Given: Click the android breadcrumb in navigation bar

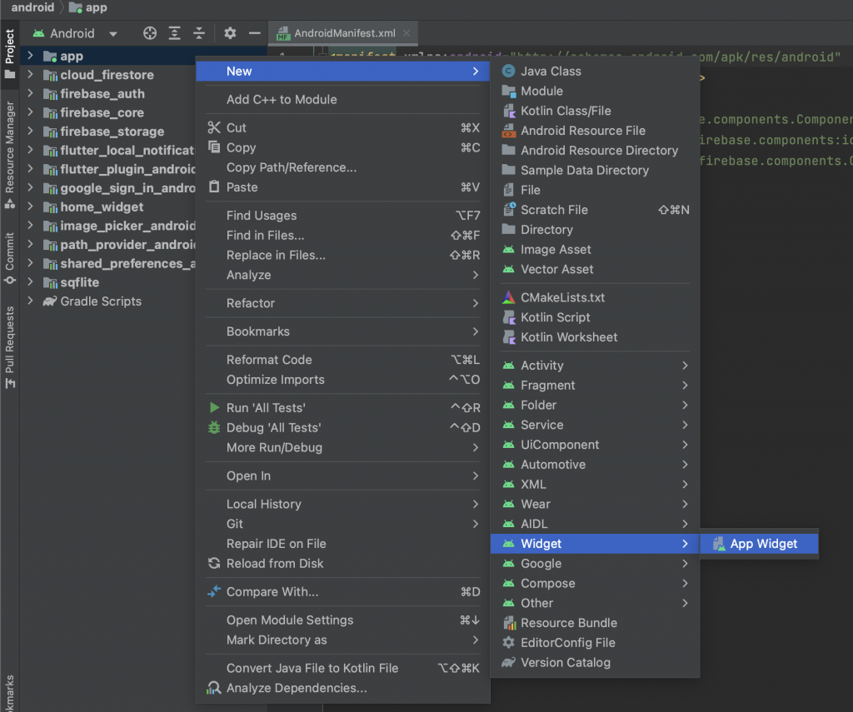Looking at the screenshot, I should 32,7.
